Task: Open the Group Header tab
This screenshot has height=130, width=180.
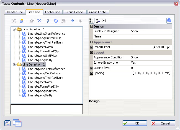Action: coord(74,12)
